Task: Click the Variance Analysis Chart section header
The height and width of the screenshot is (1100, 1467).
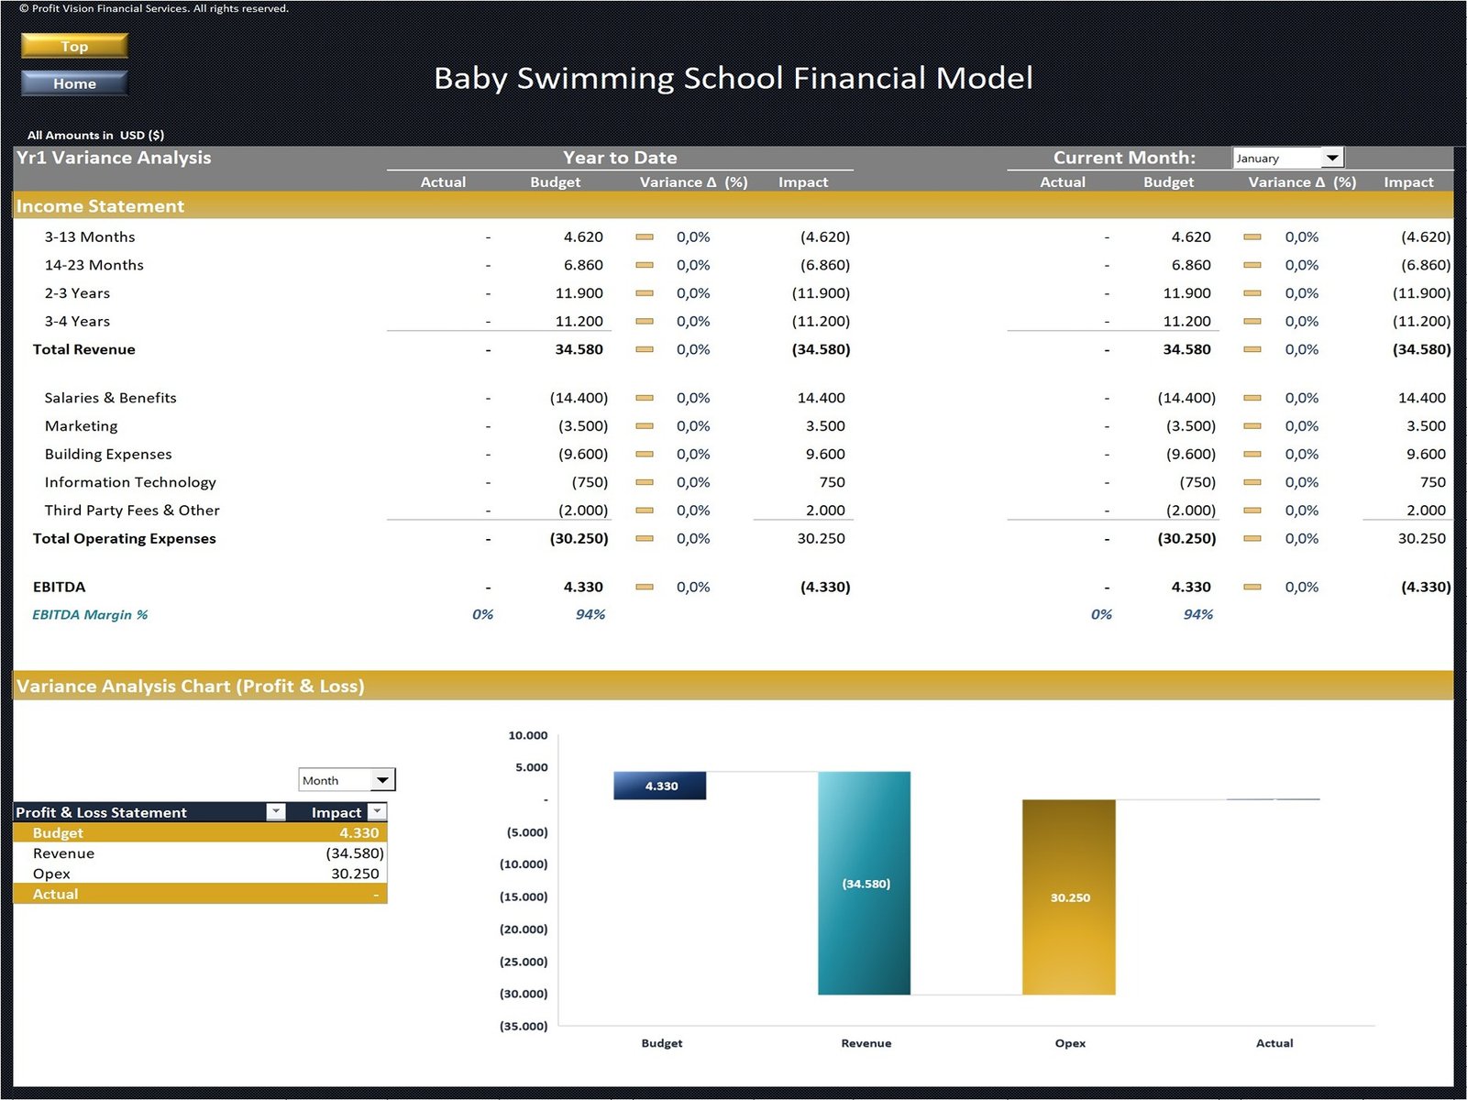Action: (x=191, y=687)
